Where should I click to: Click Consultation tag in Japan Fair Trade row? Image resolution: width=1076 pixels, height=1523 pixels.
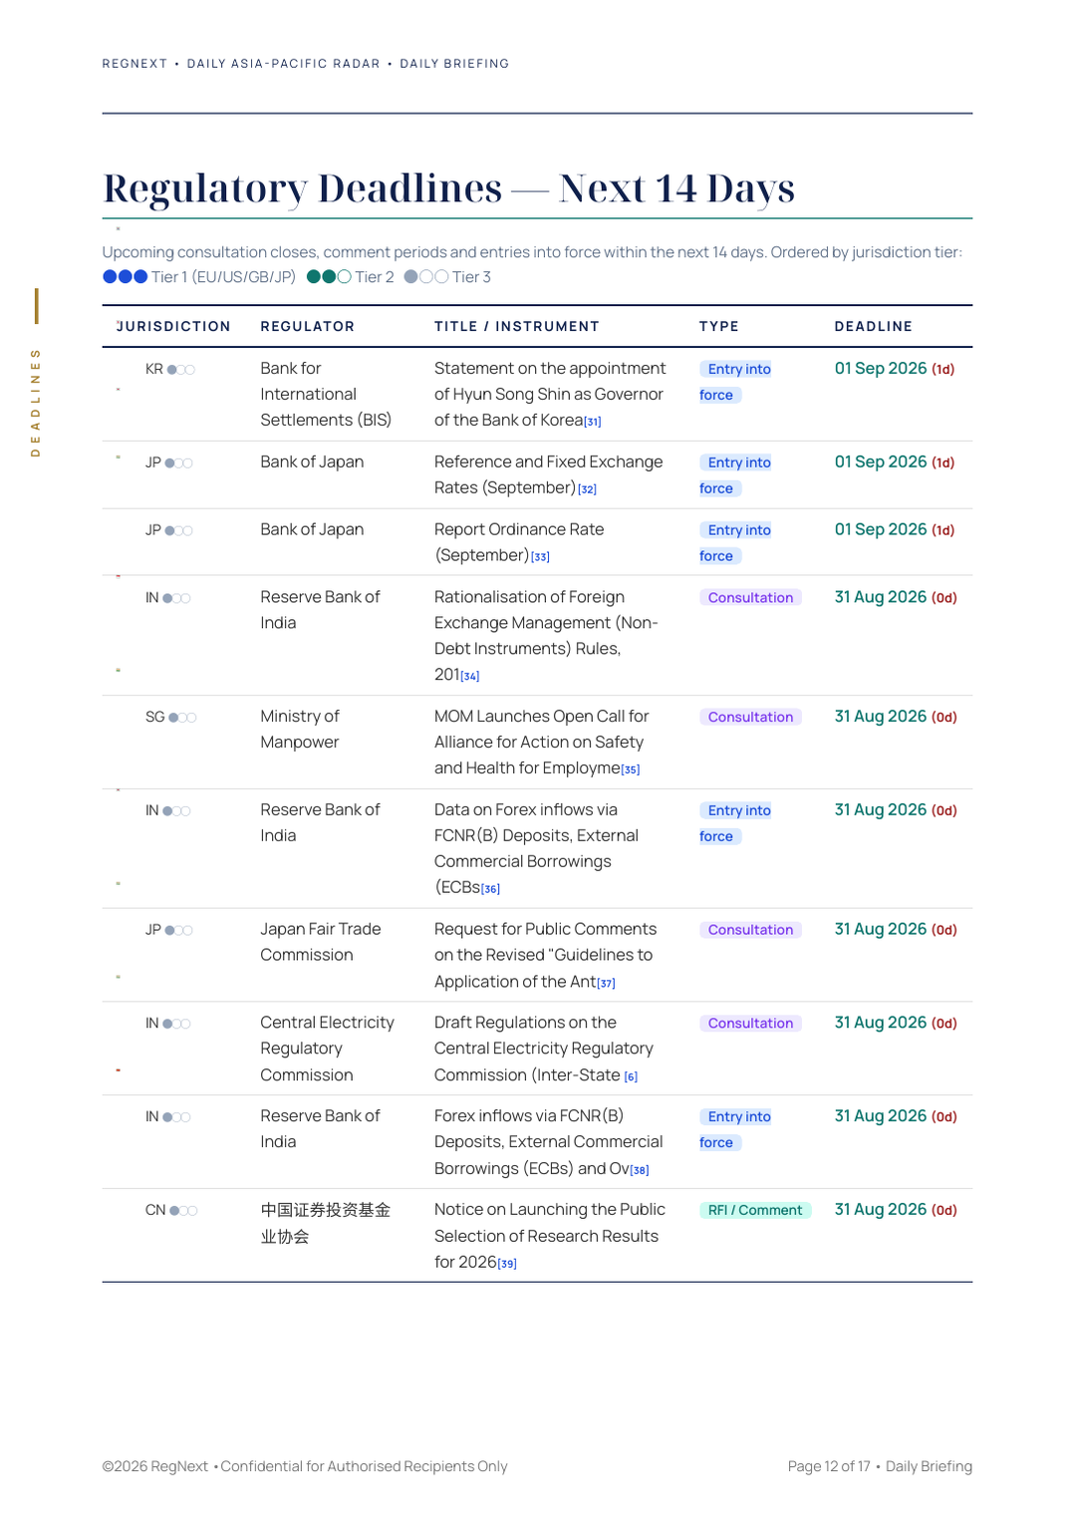pyautogui.click(x=750, y=930)
